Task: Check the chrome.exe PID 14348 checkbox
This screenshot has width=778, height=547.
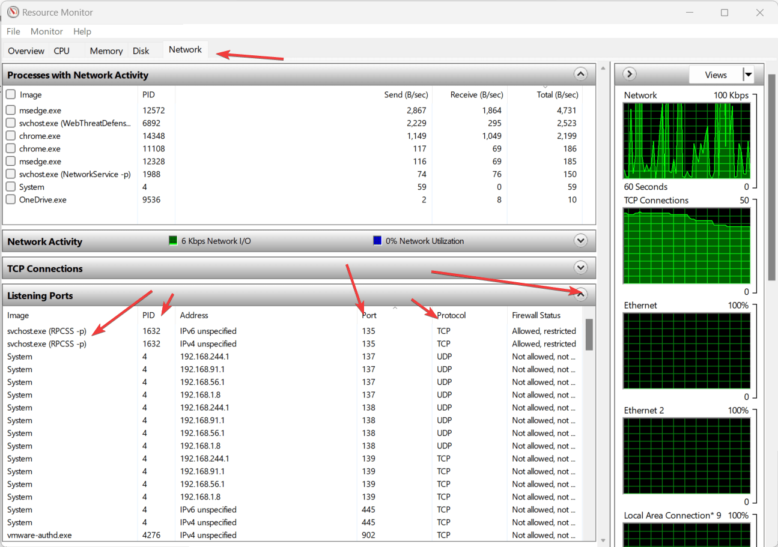Action: (x=11, y=136)
